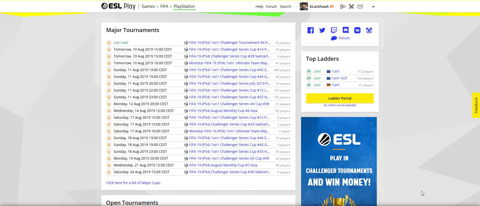Open the Facebook social icon
Viewport: 480px width, 206px height.
point(311,30)
